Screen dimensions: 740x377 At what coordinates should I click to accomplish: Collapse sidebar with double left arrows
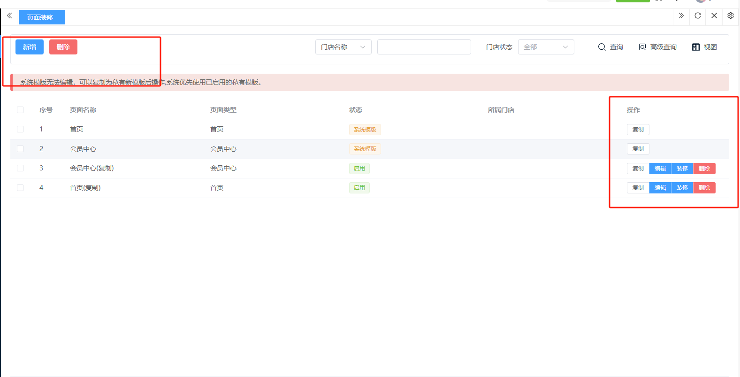point(9,15)
